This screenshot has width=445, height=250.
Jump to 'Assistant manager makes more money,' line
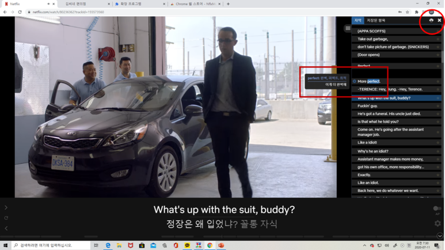point(396,160)
